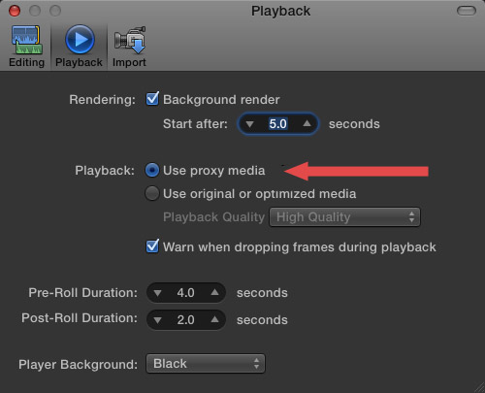Decrease Pre-Roll Duration with down arrow

157,293
